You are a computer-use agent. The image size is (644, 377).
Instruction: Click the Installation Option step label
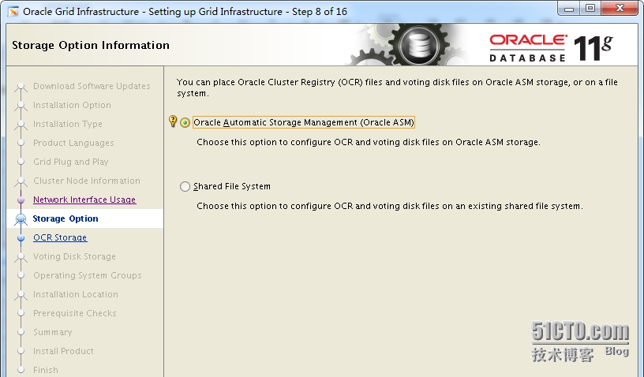[72, 105]
